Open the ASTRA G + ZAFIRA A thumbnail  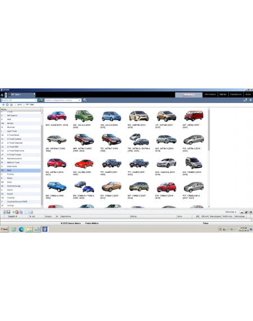[139, 140]
